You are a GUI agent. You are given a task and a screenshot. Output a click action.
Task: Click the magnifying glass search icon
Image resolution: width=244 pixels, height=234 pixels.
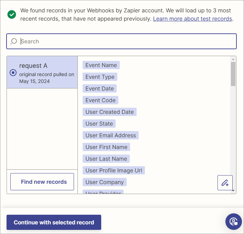point(14,41)
